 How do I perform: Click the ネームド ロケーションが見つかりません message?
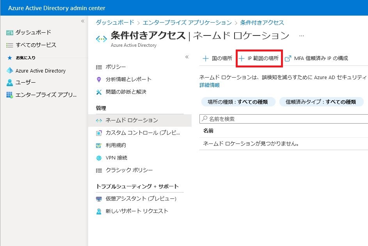click(x=251, y=143)
